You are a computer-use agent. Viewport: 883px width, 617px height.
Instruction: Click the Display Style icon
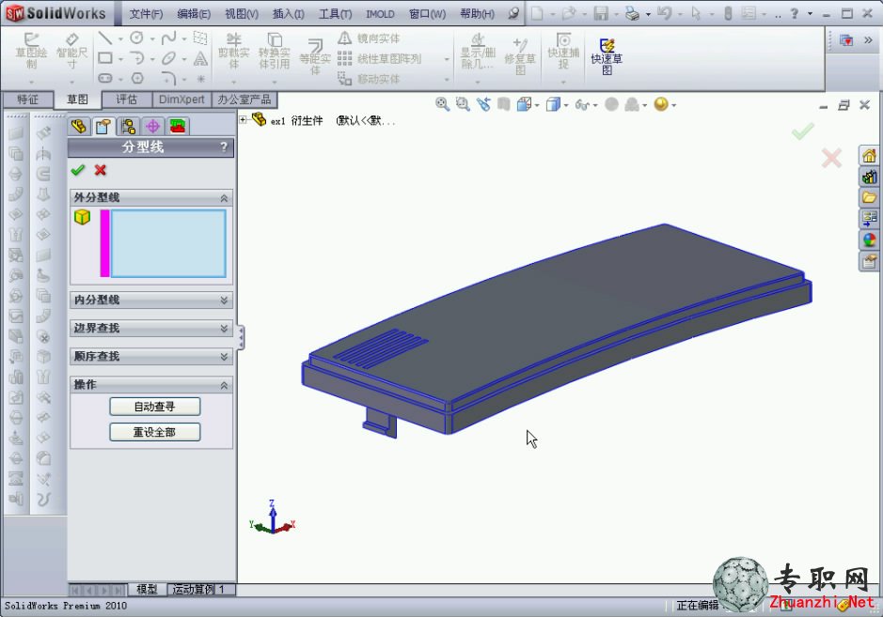click(x=553, y=104)
